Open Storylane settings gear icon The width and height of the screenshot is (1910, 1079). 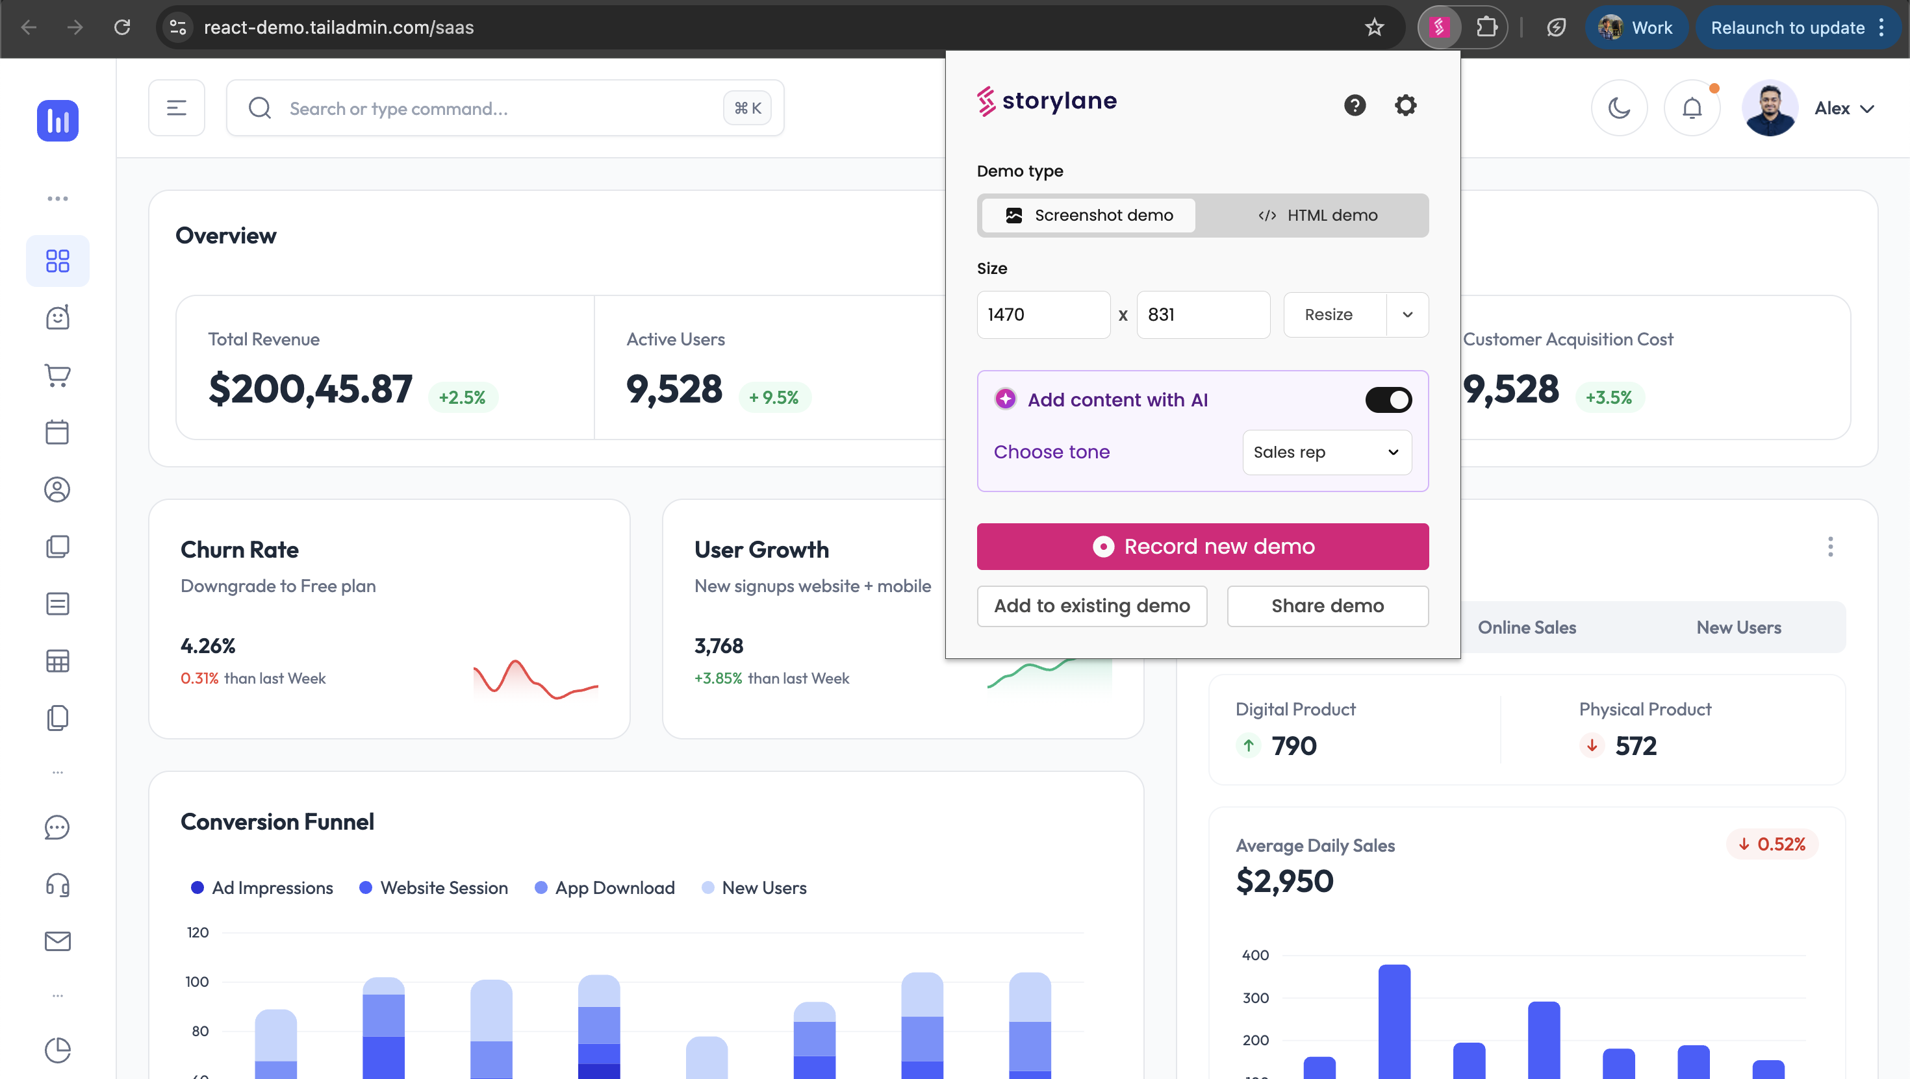point(1405,105)
